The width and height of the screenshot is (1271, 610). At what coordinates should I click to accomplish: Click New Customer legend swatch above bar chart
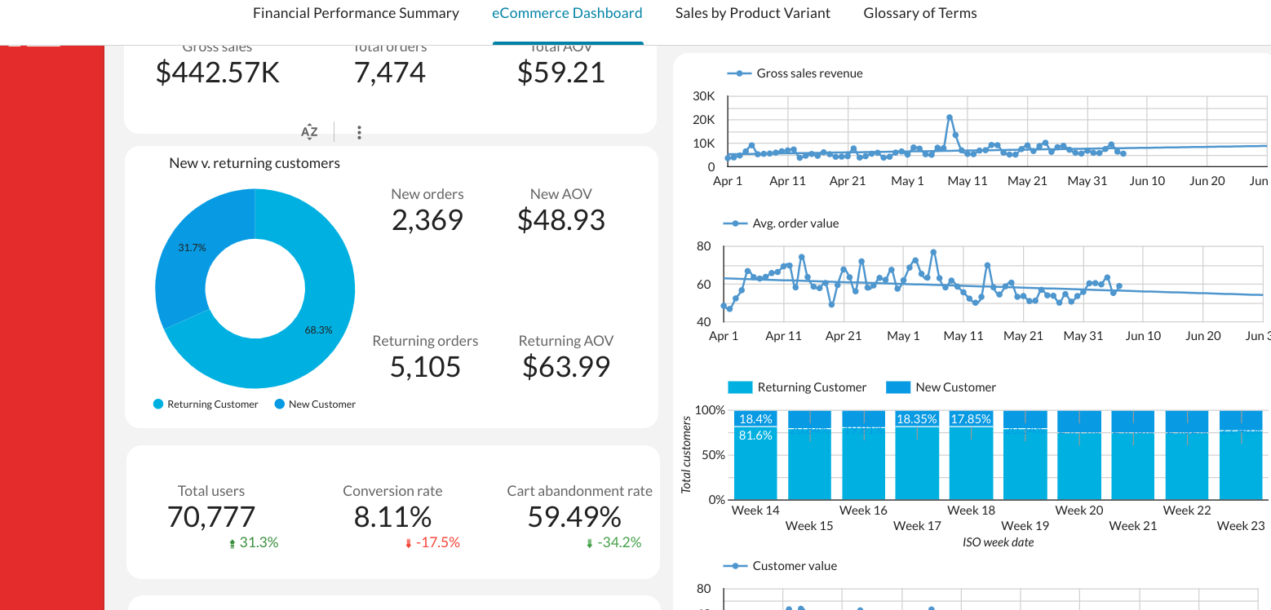[898, 387]
